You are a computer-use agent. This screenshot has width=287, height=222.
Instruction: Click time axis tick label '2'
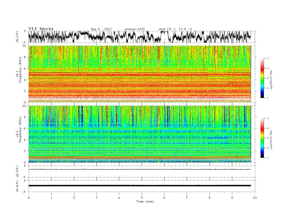click(x=74, y=198)
